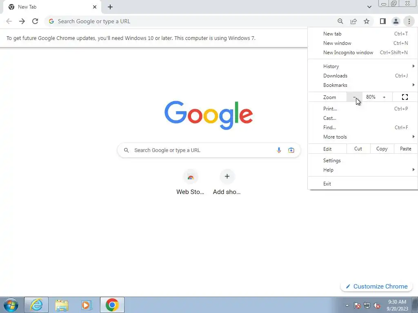
Task: Open Windows Media Player from taskbar
Action: click(x=87, y=305)
